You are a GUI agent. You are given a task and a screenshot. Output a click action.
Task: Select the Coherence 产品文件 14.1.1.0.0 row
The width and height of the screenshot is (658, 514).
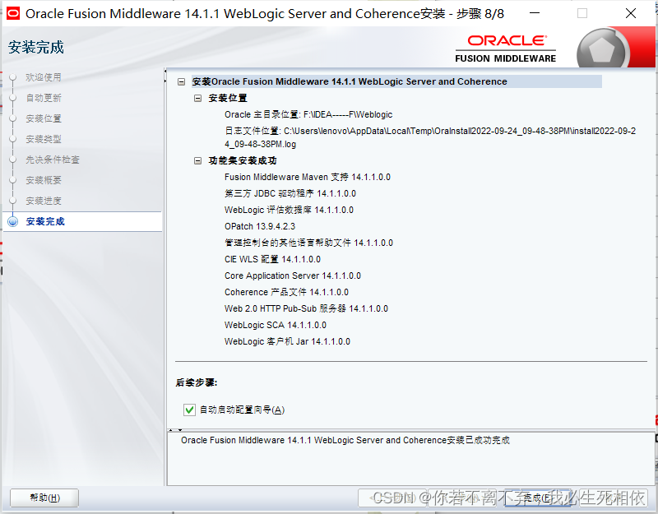tap(286, 292)
